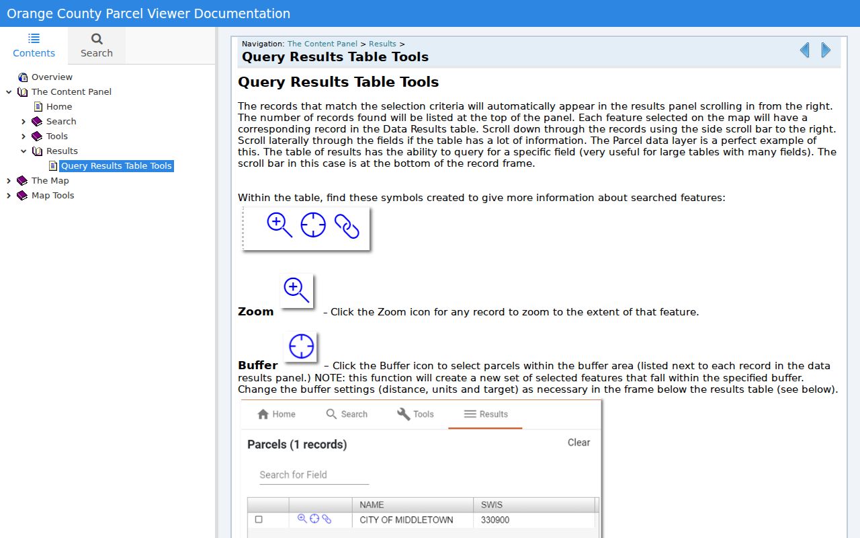The width and height of the screenshot is (860, 538).
Task: Go to previous topic arrow
Action: point(804,50)
